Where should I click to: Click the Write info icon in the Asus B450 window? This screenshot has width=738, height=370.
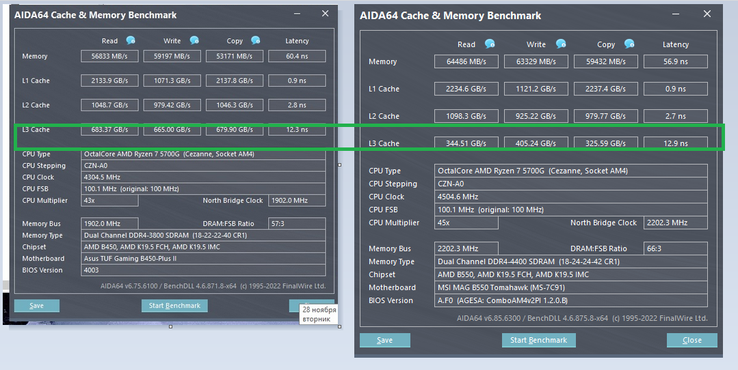point(194,40)
